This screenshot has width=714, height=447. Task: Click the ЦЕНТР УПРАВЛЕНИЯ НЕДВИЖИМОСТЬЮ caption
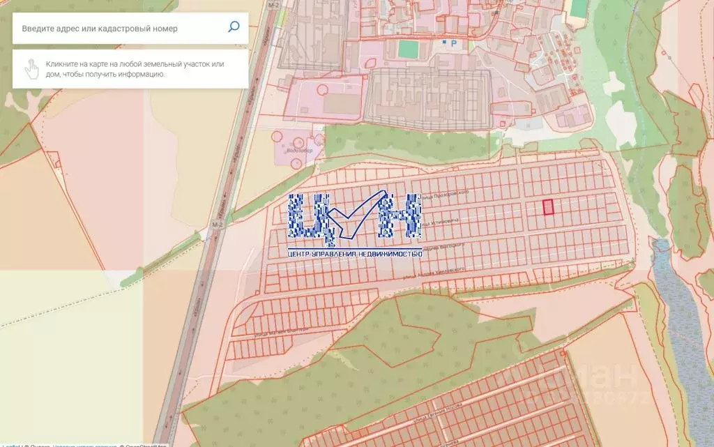tap(356, 254)
